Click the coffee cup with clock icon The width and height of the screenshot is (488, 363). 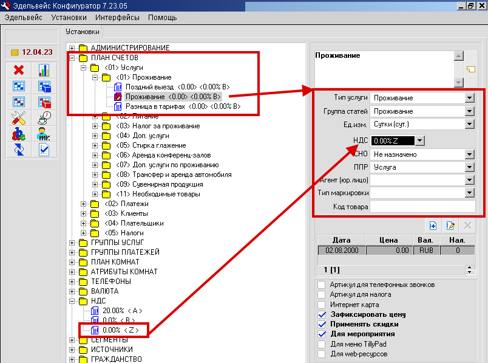tap(44, 117)
